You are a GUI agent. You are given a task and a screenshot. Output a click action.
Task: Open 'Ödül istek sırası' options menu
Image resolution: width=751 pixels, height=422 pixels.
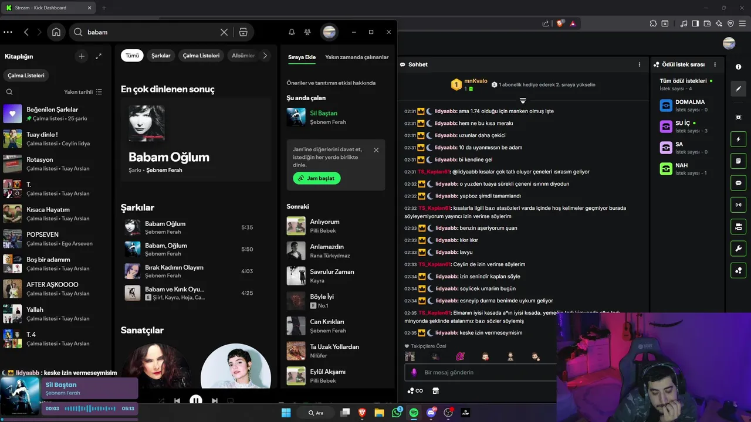(x=715, y=64)
